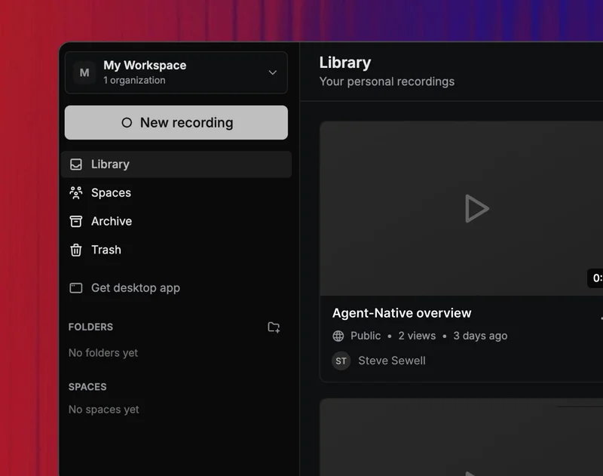603x476 pixels.
Task: Click the Steve Sewell author name
Action: point(392,361)
